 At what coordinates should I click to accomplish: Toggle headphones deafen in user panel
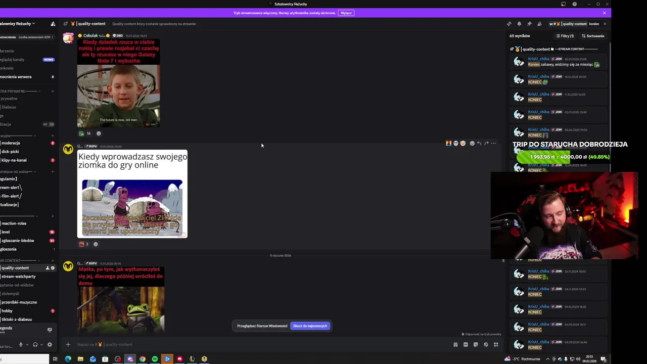tap(35, 345)
